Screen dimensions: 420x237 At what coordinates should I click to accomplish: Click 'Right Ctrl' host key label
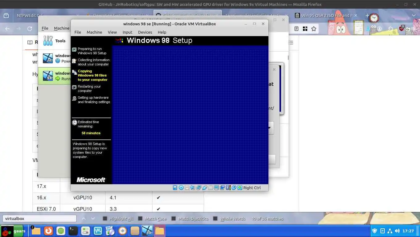[252, 188]
